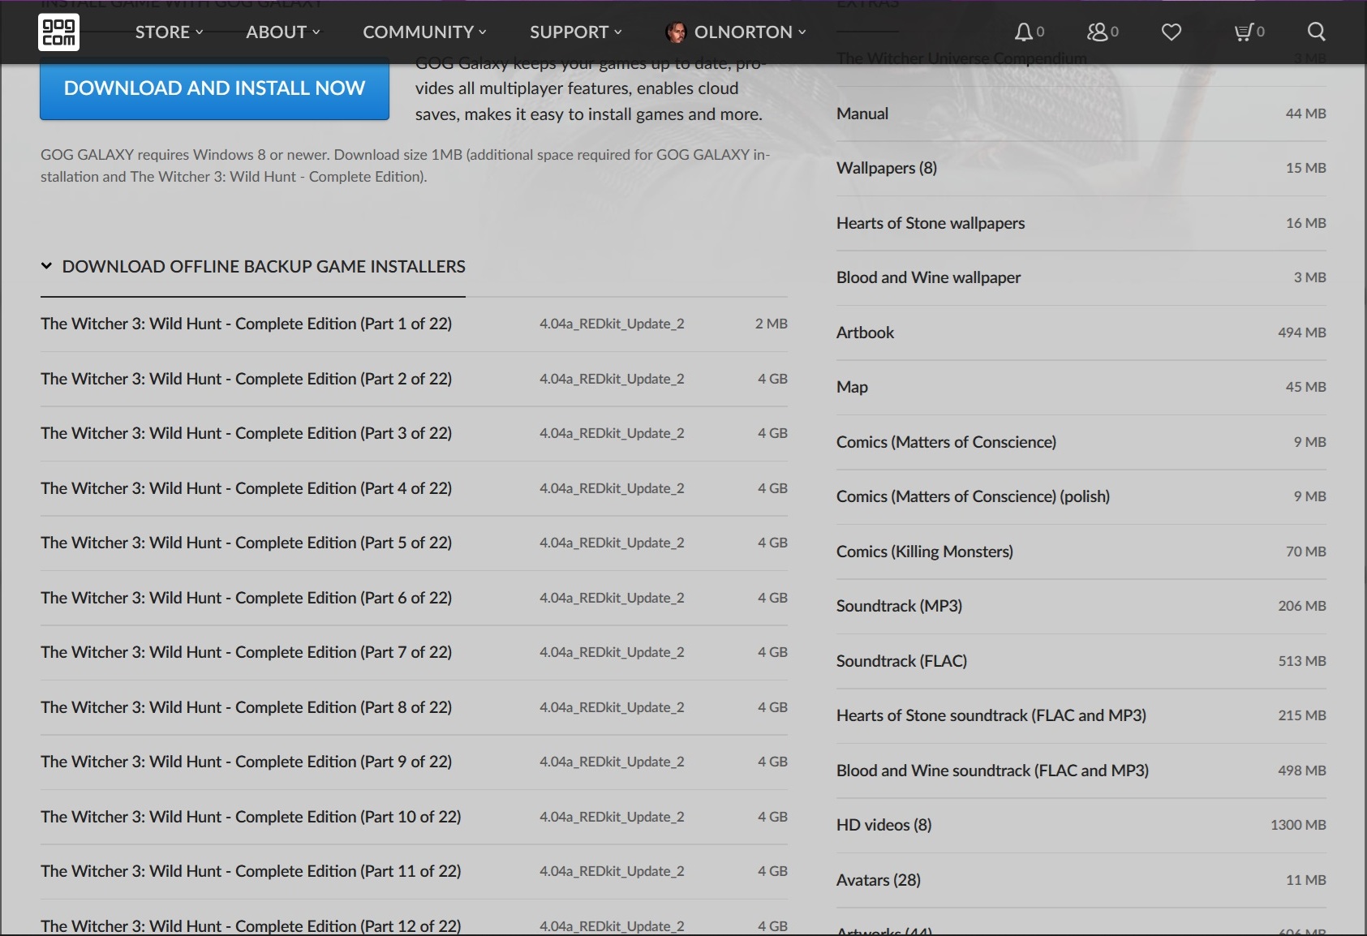Download Complete Edition Part 9 of 22

(414, 762)
